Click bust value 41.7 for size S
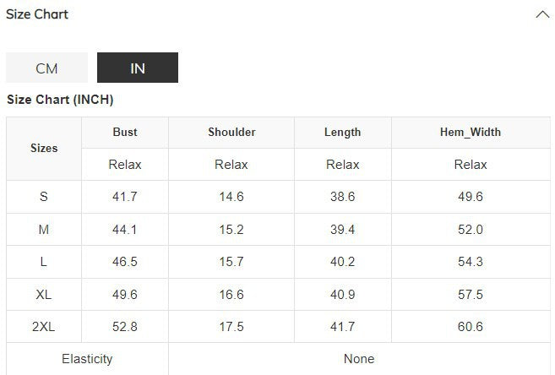This screenshot has height=375, width=555. click(125, 197)
